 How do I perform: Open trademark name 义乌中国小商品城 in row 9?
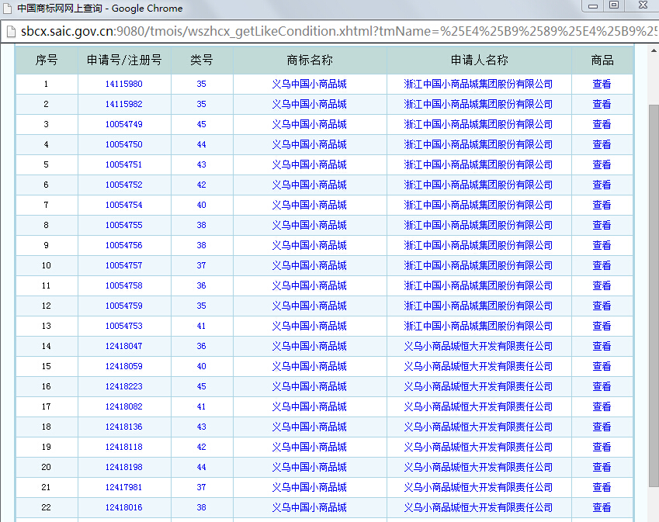click(x=310, y=245)
